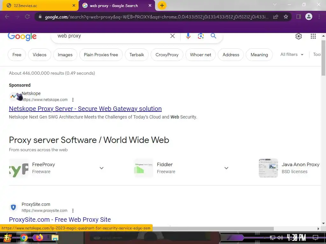Select the Whoer net filter chip

(201, 55)
